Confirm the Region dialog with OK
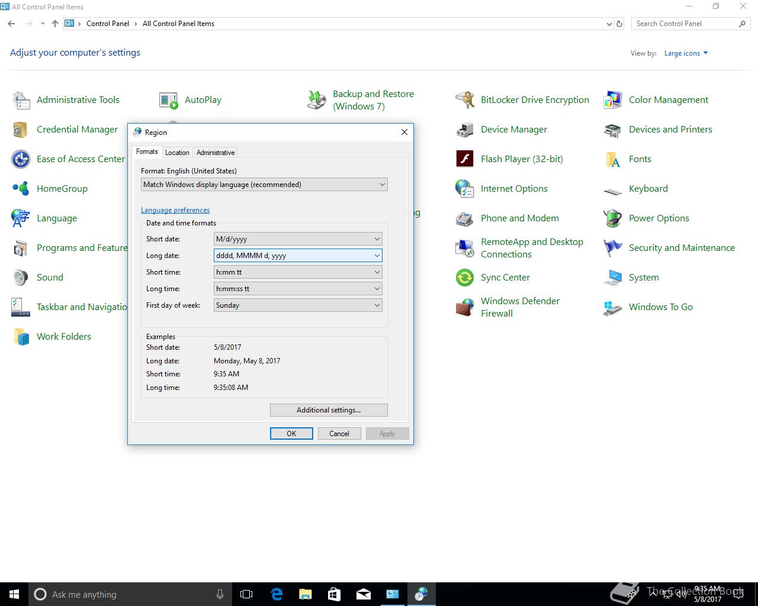This screenshot has height=606, width=758. (x=291, y=434)
